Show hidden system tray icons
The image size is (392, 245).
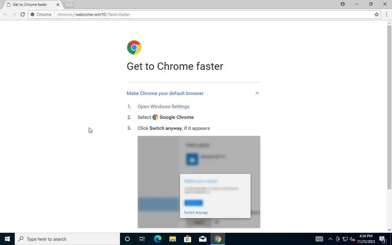330,239
